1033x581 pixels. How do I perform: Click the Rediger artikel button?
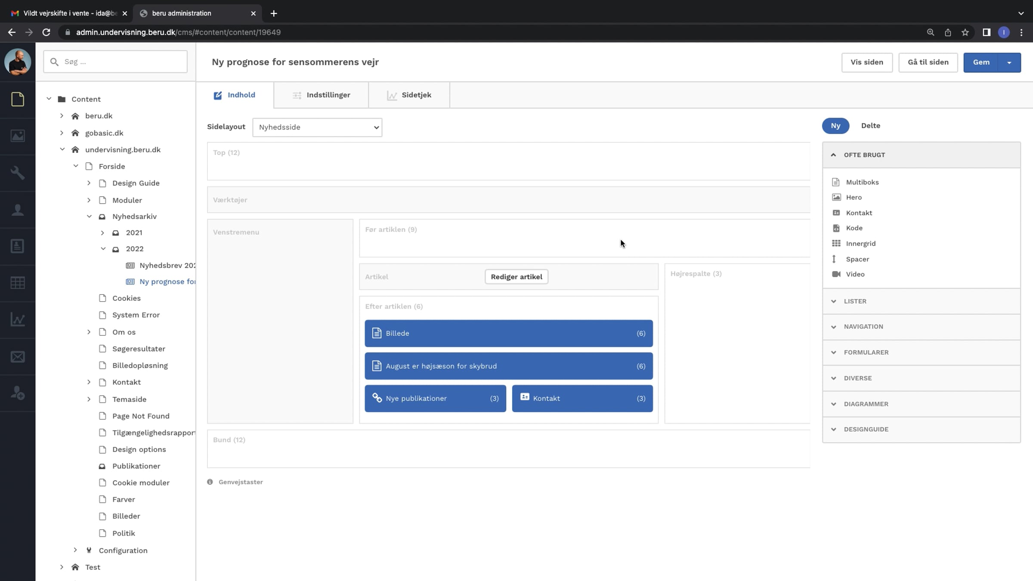[x=516, y=277]
